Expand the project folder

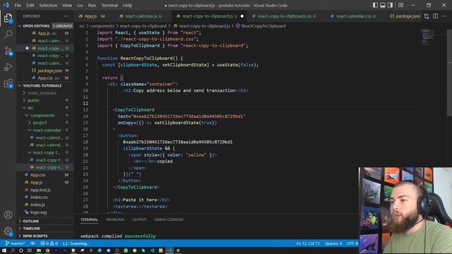click(45, 123)
